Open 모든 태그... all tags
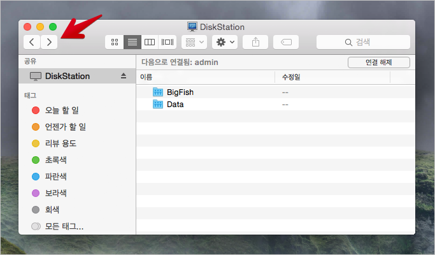 [x=57, y=226]
